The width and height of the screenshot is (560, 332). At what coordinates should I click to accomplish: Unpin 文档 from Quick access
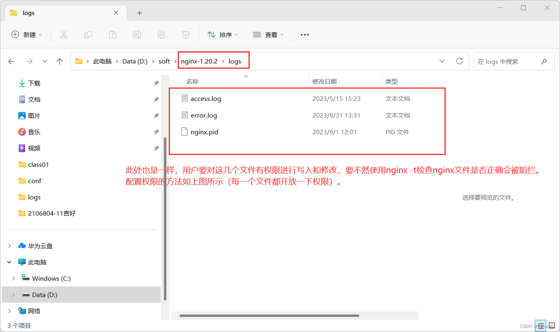point(156,99)
